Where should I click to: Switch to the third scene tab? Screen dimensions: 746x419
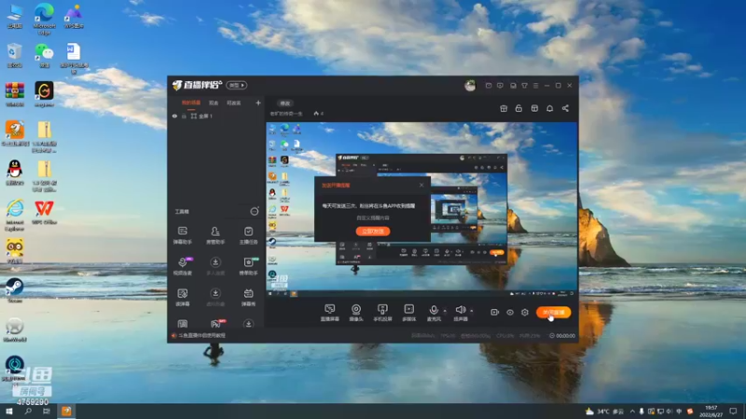[x=233, y=102]
